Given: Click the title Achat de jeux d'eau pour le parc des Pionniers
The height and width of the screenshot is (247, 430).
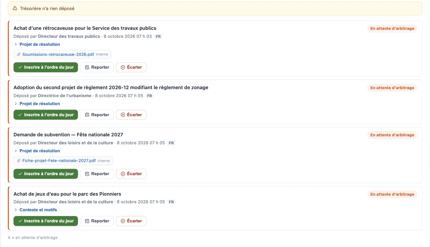Looking at the screenshot, I should 67,194.
